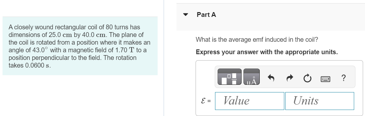Click the 'Express your answer' instruction
Image resolution: width=365 pixels, height=116 pixels.
[267, 52]
